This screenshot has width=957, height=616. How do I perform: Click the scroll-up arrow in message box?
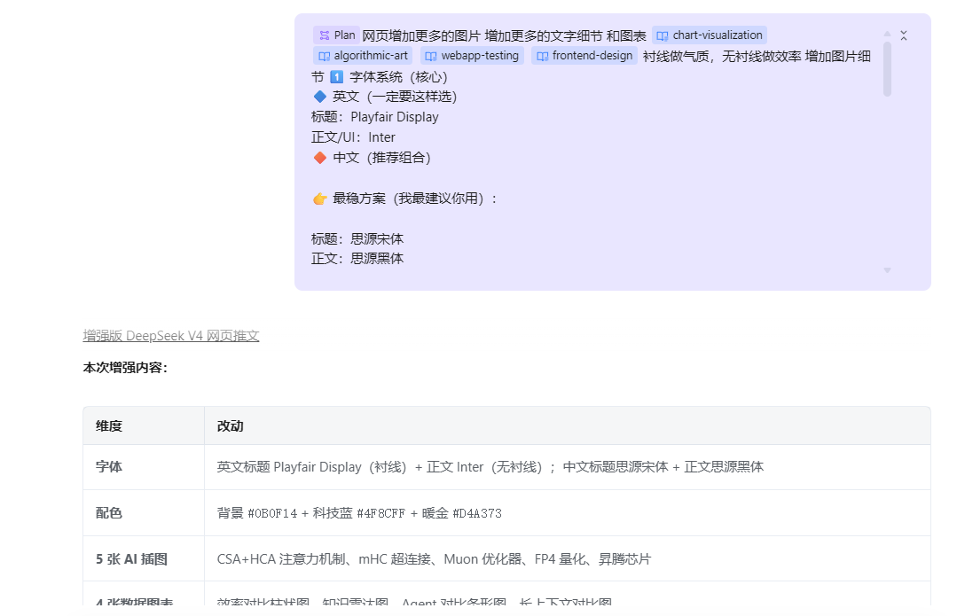(888, 34)
